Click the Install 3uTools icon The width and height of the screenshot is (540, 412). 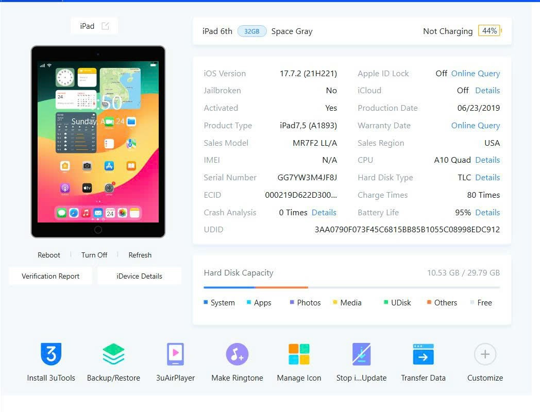pos(51,354)
